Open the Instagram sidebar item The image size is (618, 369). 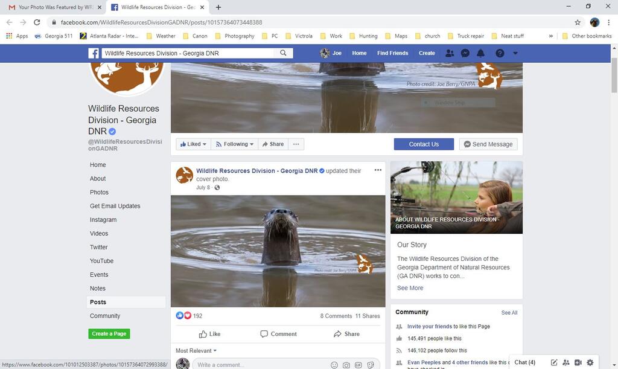pyautogui.click(x=103, y=220)
